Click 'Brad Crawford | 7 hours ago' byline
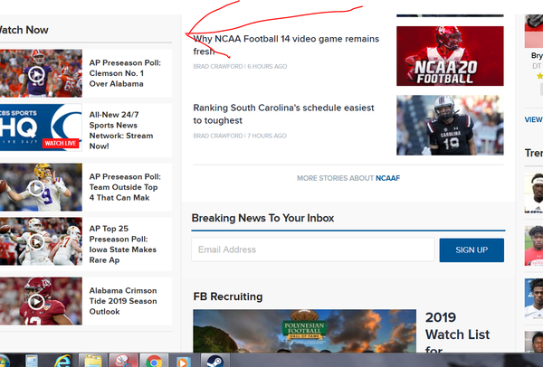 [240, 136]
